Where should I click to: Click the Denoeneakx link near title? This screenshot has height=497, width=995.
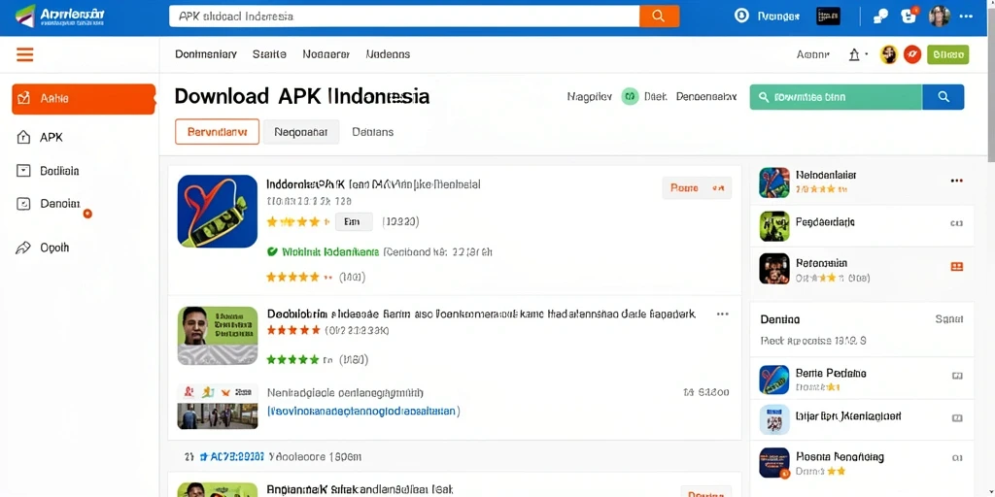(x=706, y=97)
